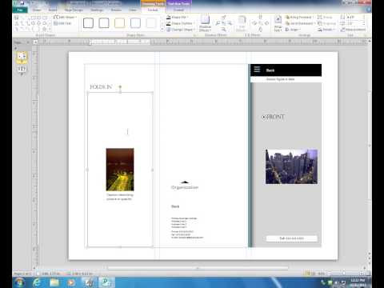This screenshot has height=288, width=384.
Task: Click the Group button
Action: pyautogui.click(x=325, y=17)
